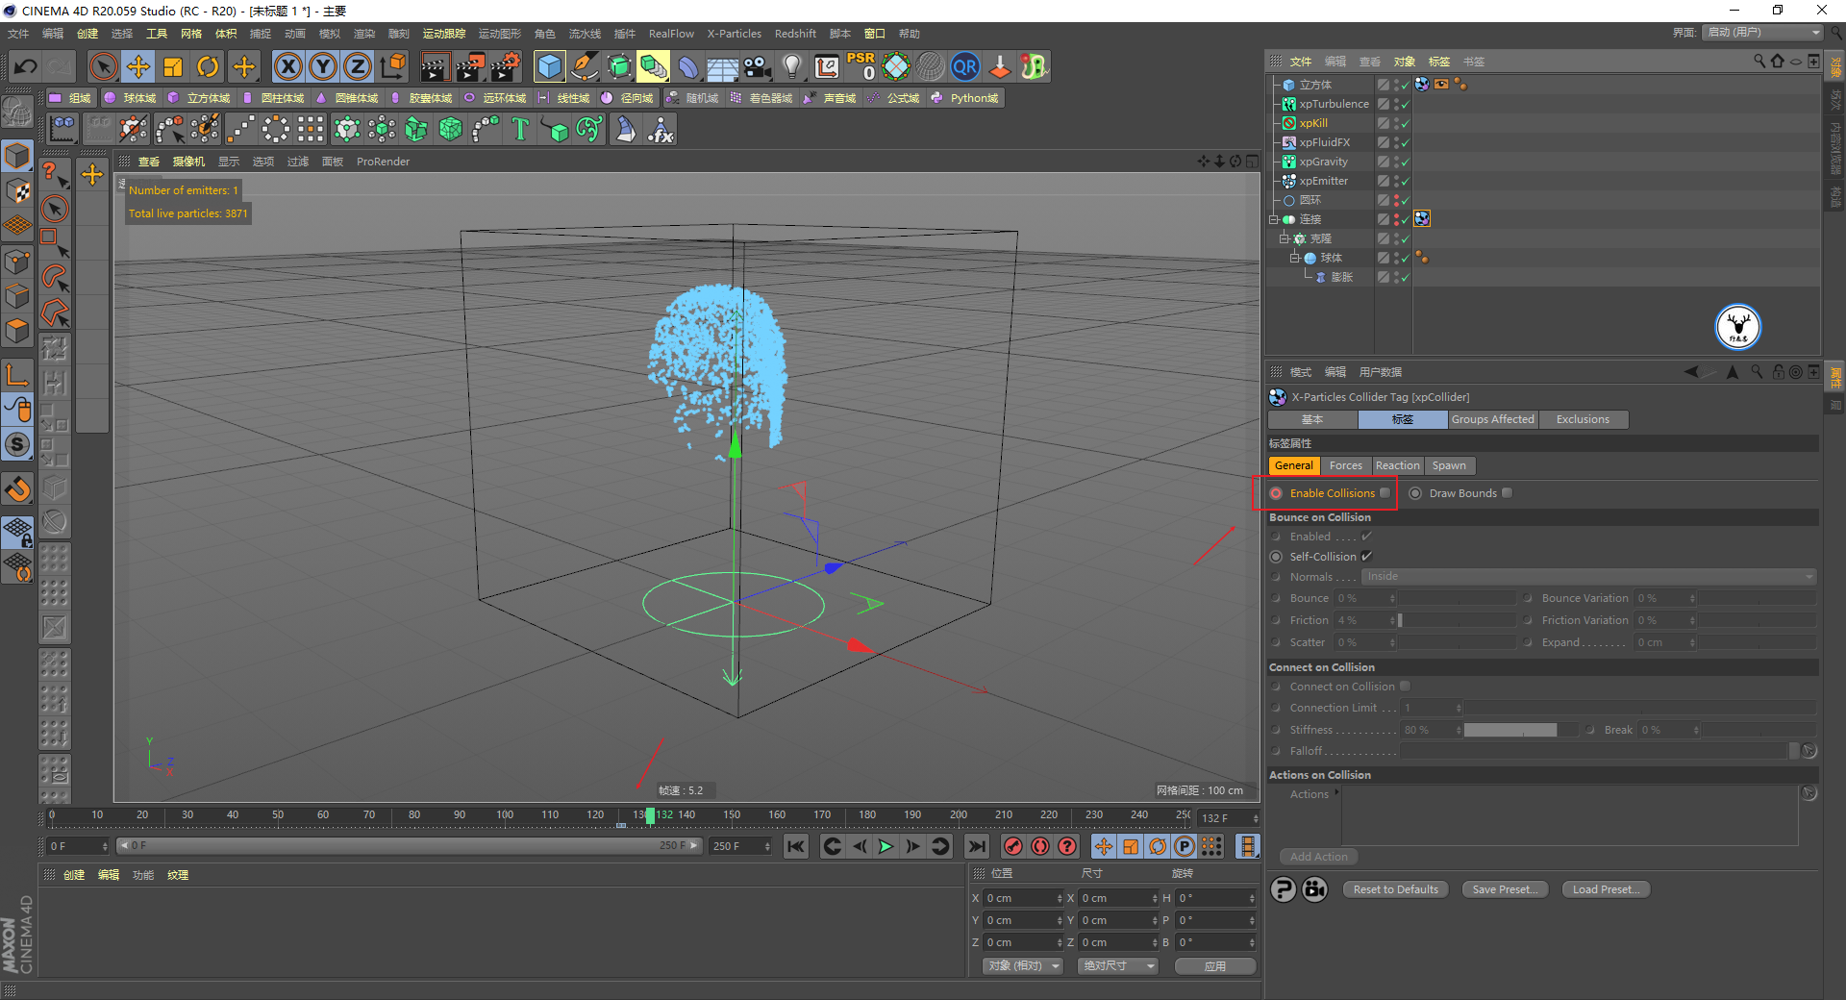Screen dimensions: 1846x1000
Task: Click the Friction slider bar
Action: click(1457, 620)
